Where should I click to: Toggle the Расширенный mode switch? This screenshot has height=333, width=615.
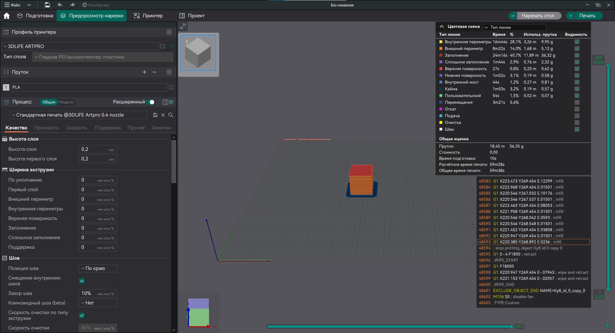pyautogui.click(x=151, y=102)
